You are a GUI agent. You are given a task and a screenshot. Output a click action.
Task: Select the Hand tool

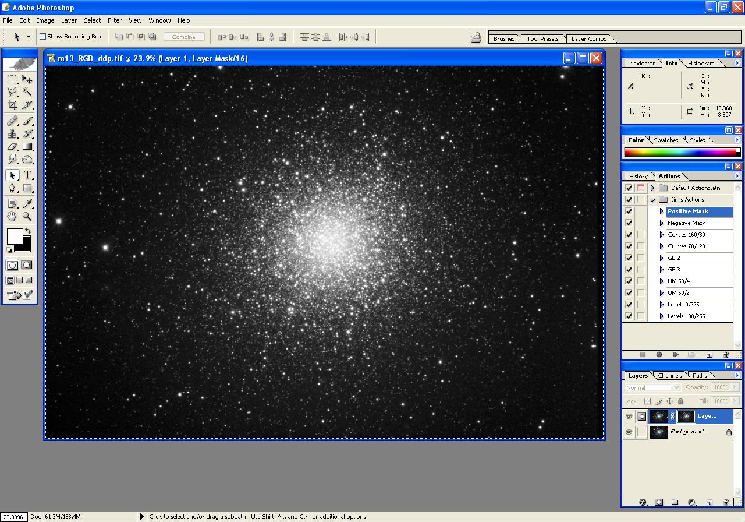pyautogui.click(x=12, y=217)
